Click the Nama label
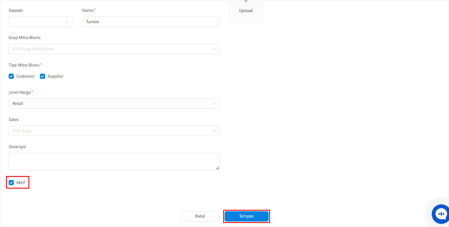 (88, 10)
